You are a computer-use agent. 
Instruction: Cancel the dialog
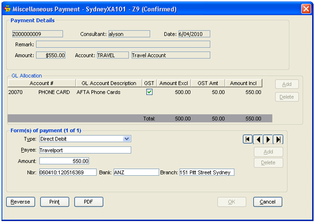point(268,202)
